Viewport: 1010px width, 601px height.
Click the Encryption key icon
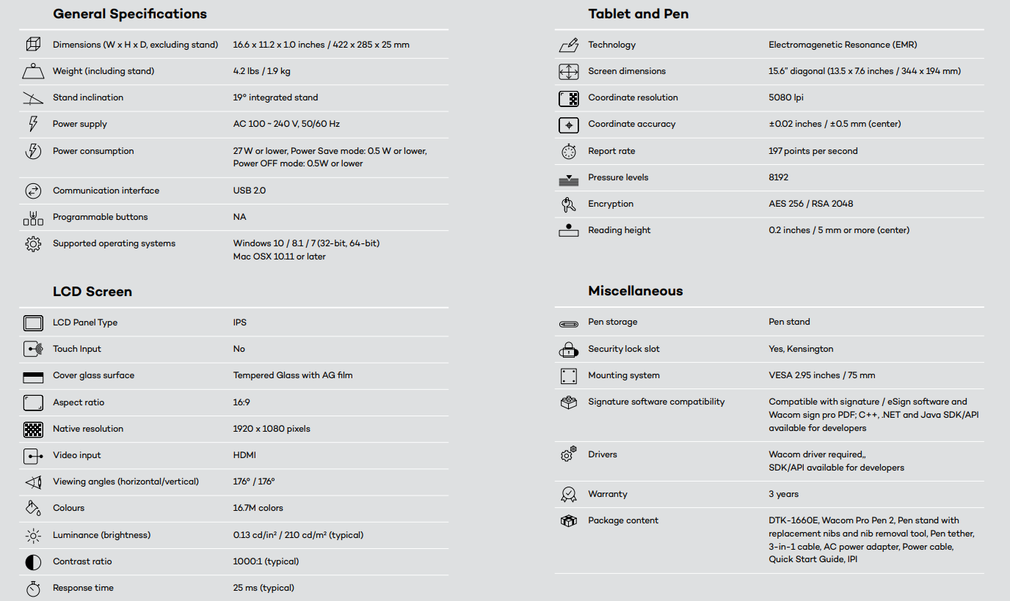point(568,204)
